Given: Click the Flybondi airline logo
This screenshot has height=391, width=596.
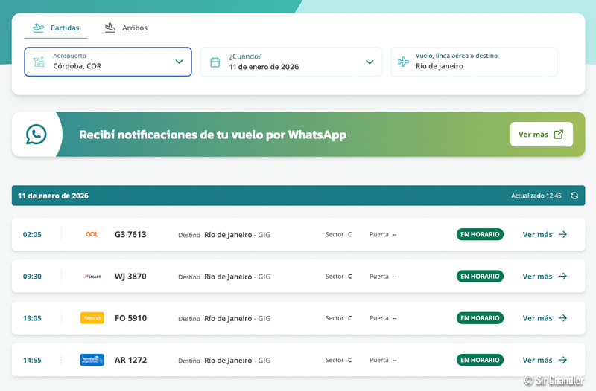Looking at the screenshot, I should coord(92,318).
